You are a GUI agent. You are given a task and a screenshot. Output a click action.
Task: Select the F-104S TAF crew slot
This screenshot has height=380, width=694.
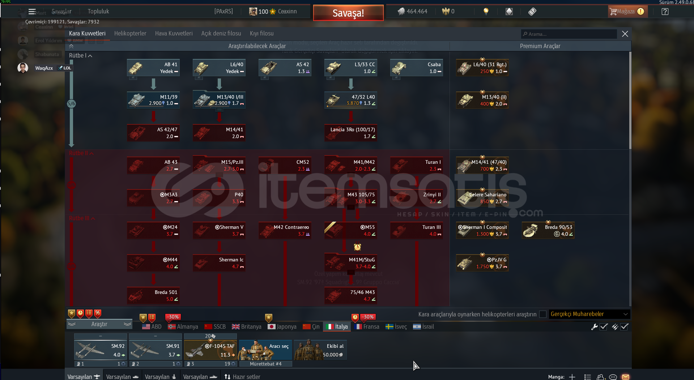pyautogui.click(x=210, y=350)
